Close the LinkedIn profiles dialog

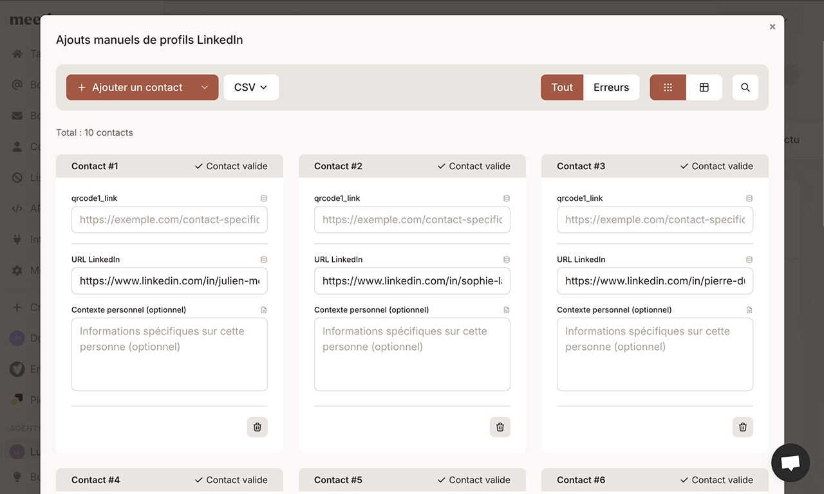point(772,27)
